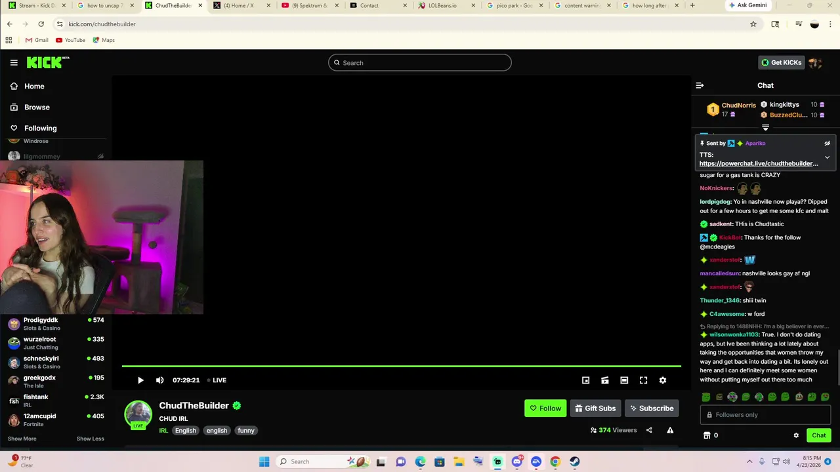Select the funny tag
The image size is (840, 472).
coord(246,431)
